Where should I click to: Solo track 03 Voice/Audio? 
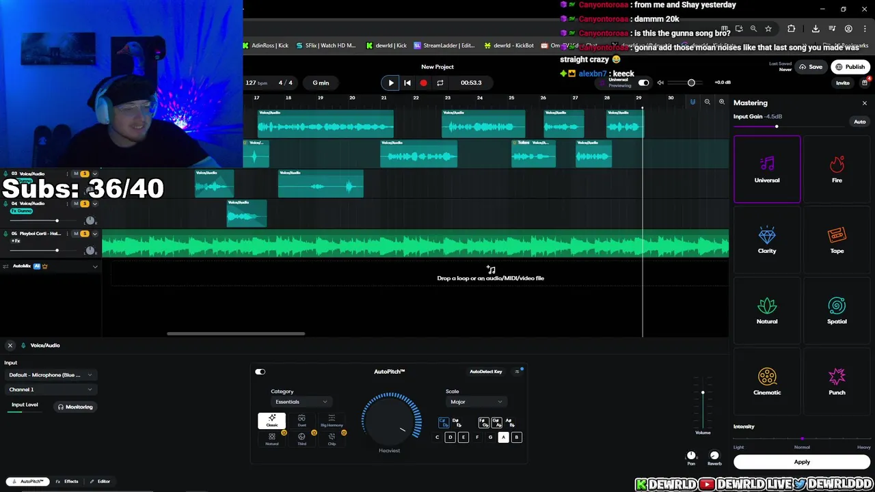click(x=85, y=174)
